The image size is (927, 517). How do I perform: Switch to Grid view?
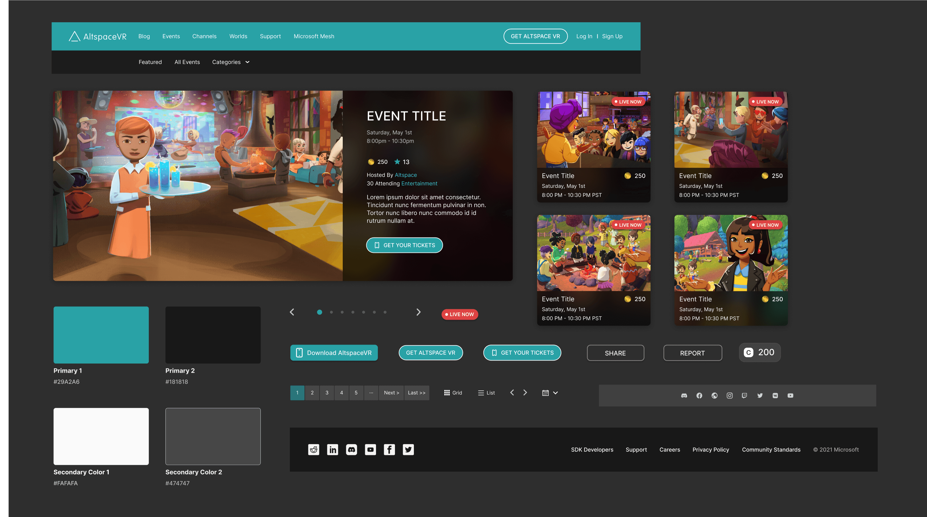point(453,393)
